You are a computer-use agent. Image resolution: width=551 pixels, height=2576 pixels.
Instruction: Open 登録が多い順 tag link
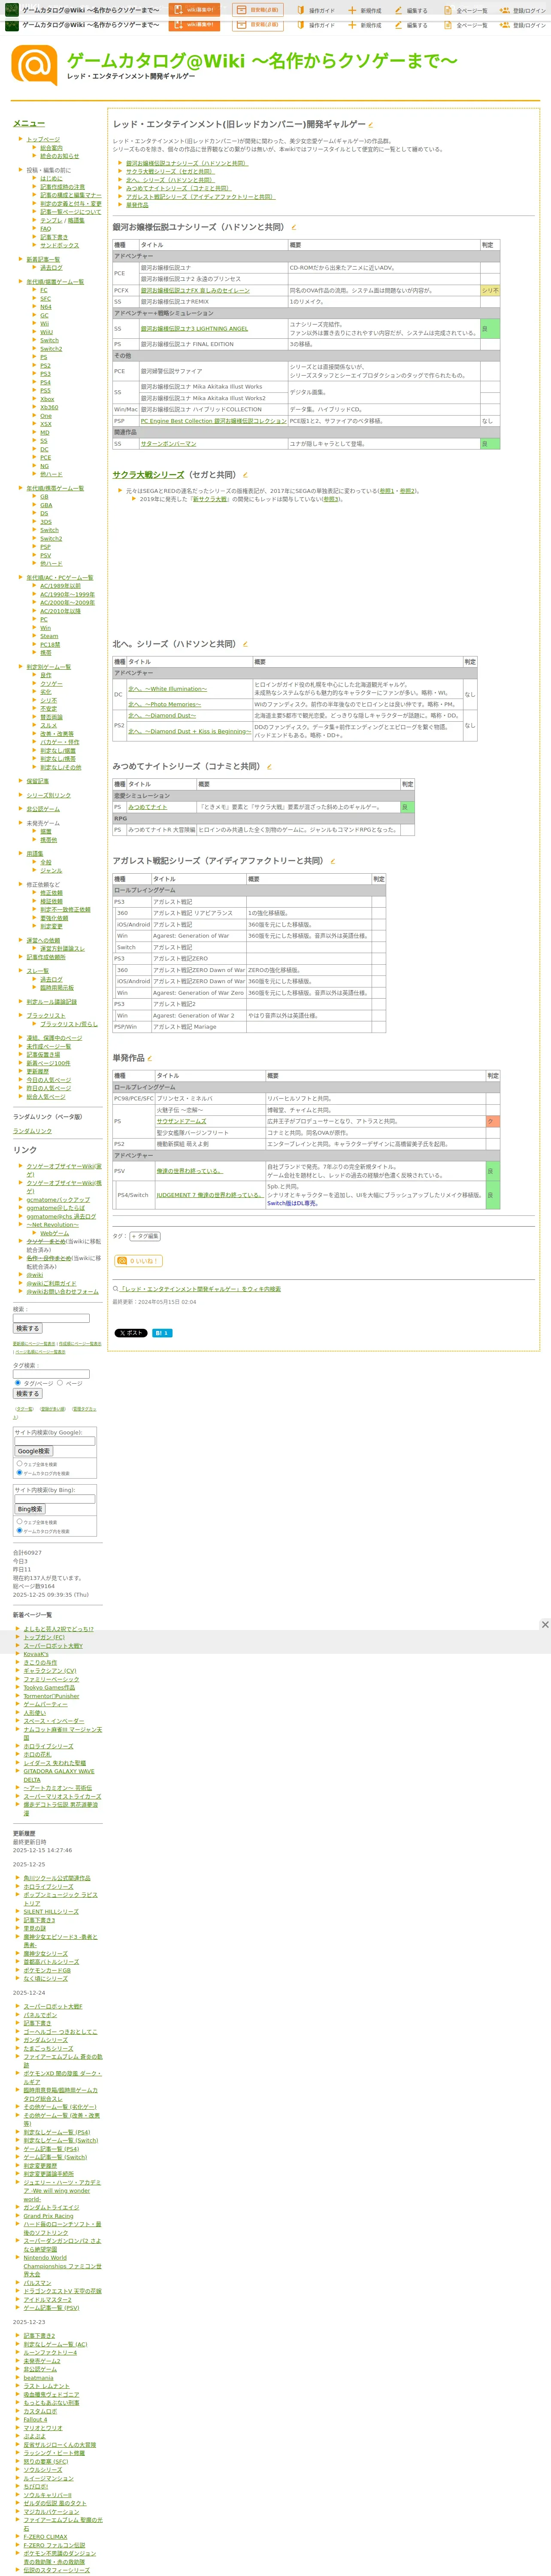[x=53, y=1409]
